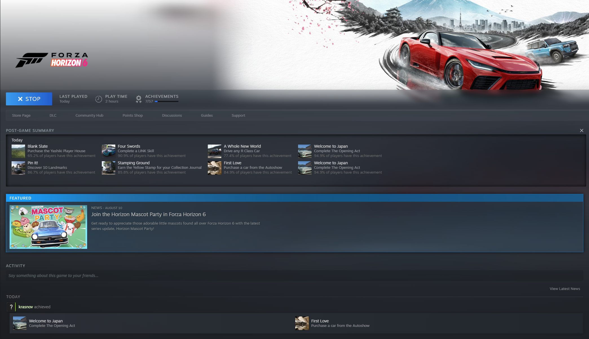Viewport: 589px width, 339px height.
Task: Click '77.4% of players have this achievement'
Action: pos(258,156)
